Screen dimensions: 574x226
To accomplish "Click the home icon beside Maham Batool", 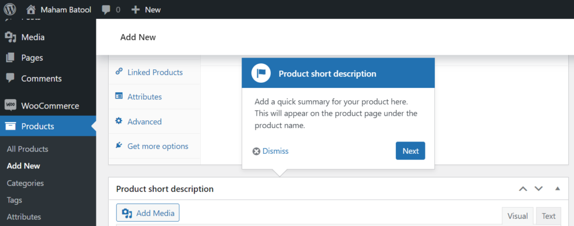I will tap(31, 10).
